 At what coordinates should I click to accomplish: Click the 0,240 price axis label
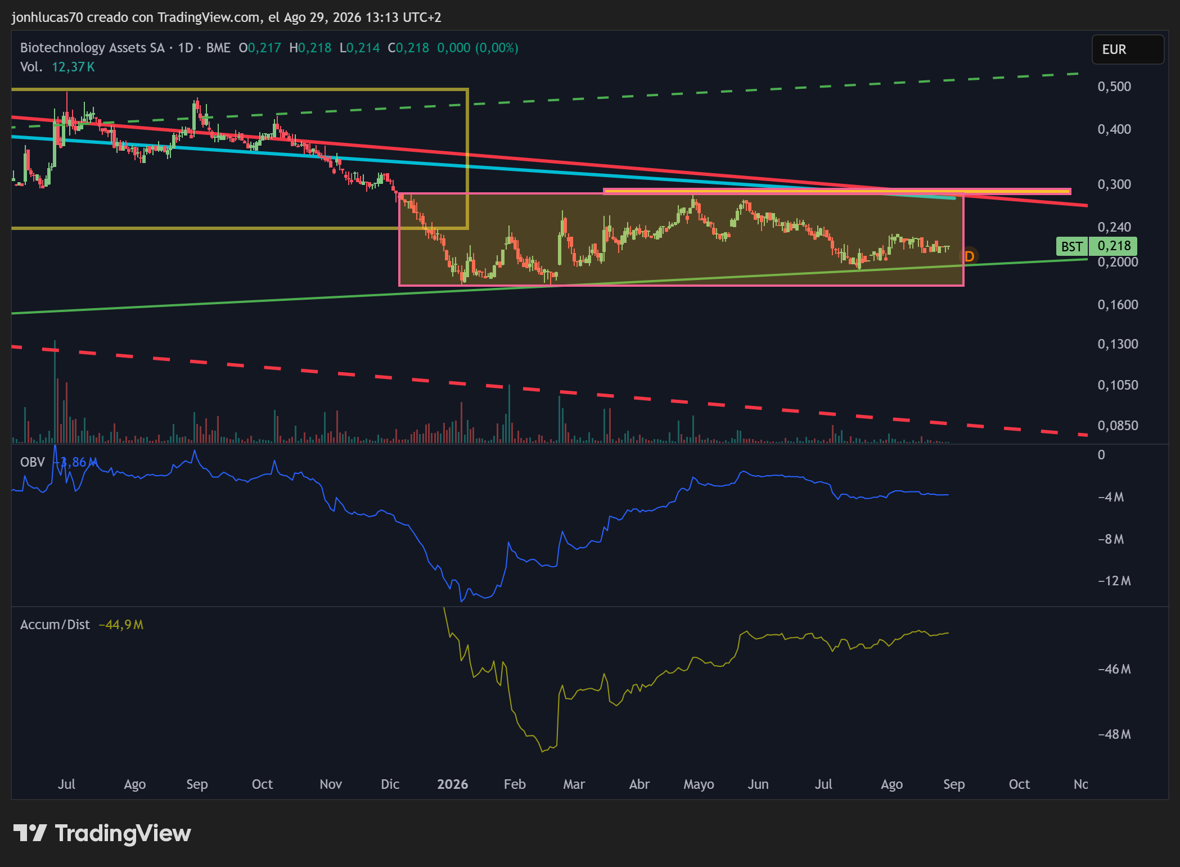tap(1114, 227)
